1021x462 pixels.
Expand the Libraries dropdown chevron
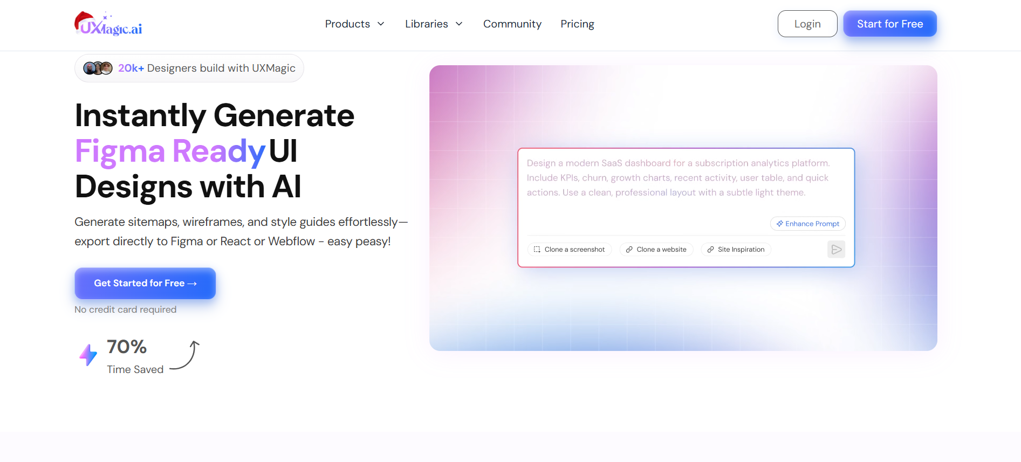(x=459, y=24)
